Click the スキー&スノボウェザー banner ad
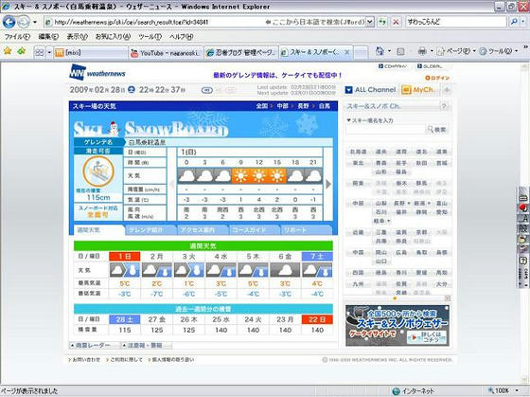 [x=397, y=326]
